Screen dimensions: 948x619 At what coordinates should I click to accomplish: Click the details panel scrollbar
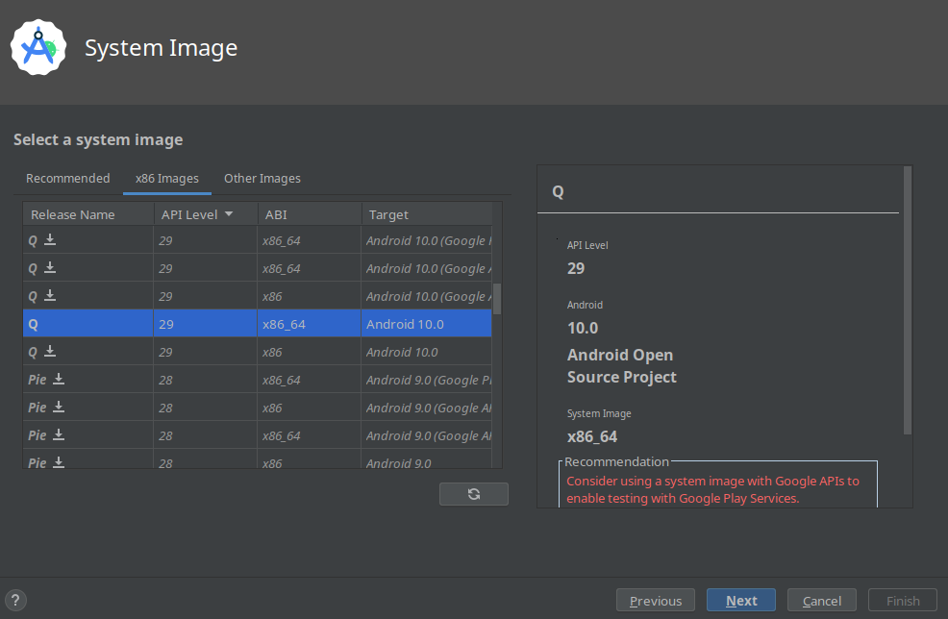[x=907, y=298]
